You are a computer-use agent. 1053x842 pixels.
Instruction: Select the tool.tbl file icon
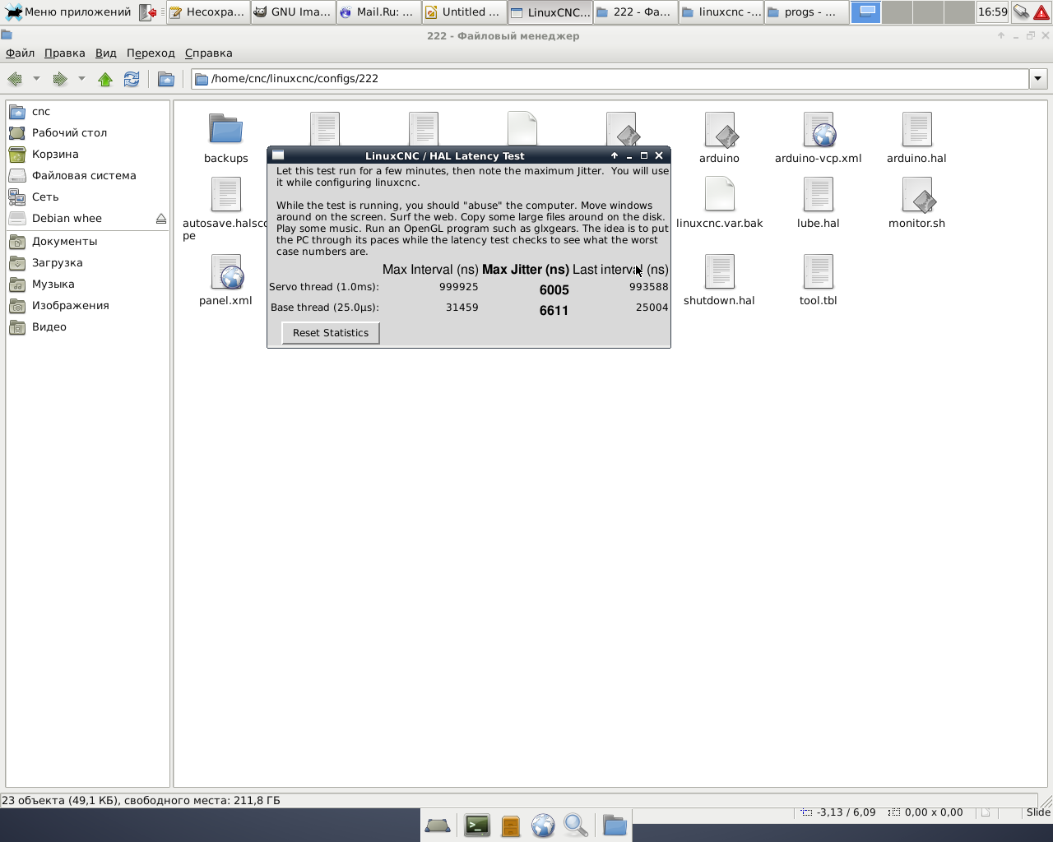coord(819,272)
